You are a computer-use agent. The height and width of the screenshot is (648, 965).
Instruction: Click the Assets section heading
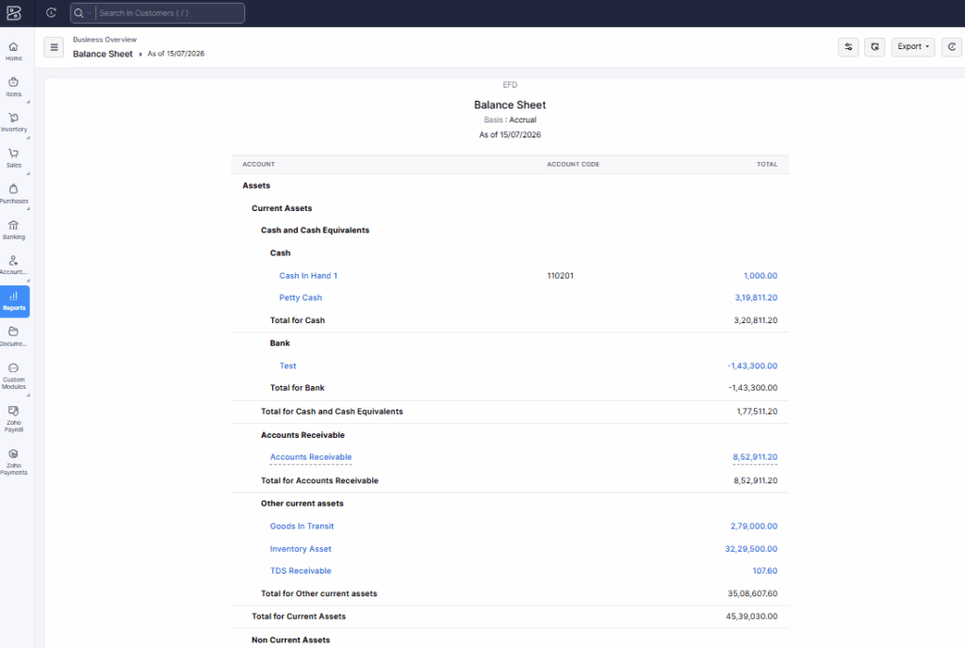(256, 186)
